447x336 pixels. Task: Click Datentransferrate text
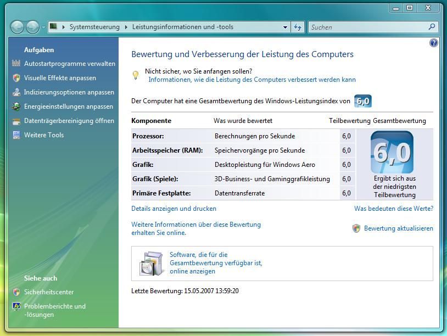(x=240, y=193)
